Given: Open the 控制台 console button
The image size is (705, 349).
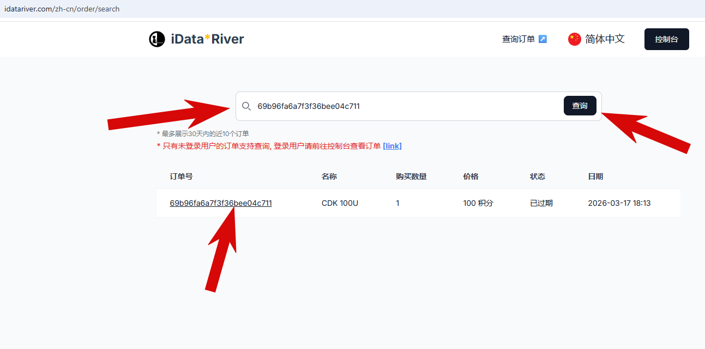Looking at the screenshot, I should (667, 39).
